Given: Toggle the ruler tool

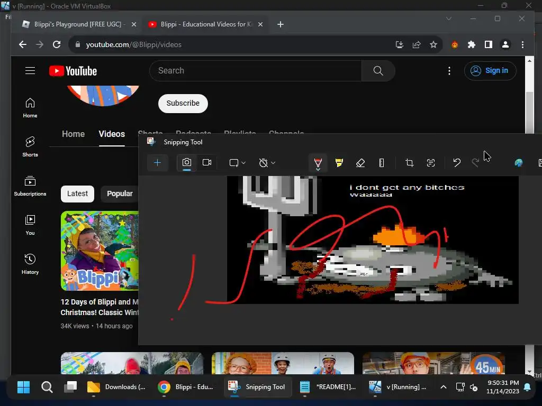Looking at the screenshot, I should coord(382,163).
